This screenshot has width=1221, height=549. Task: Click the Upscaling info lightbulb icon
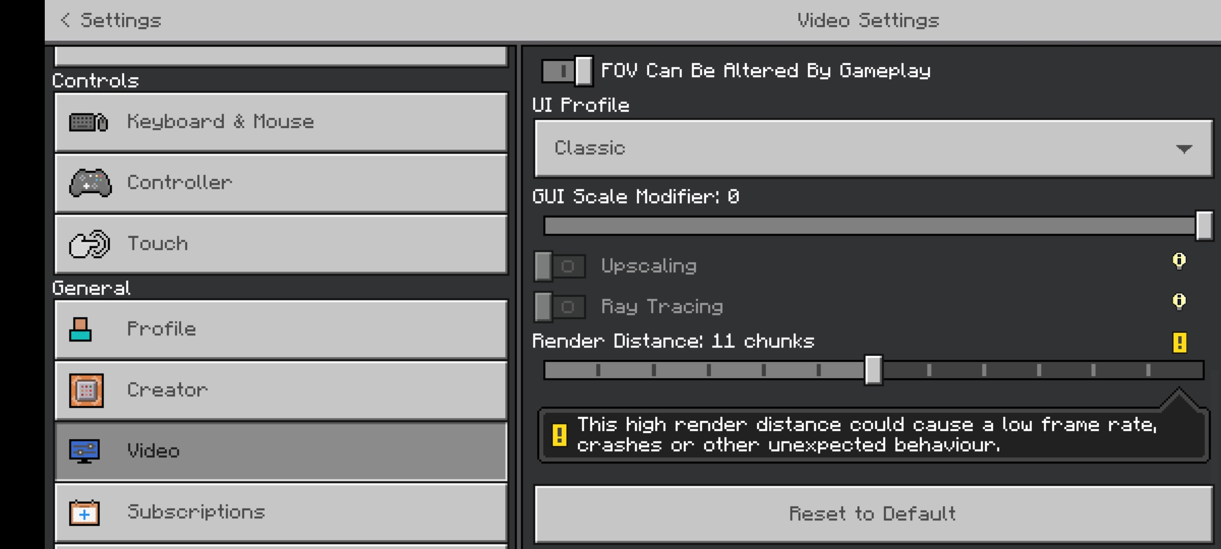(1179, 261)
